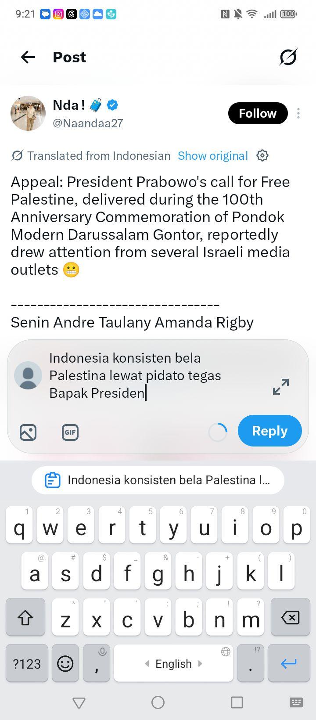The width and height of the screenshot is (316, 720).
Task: Open Nda! profile picture thumbnail
Action: pos(28,113)
